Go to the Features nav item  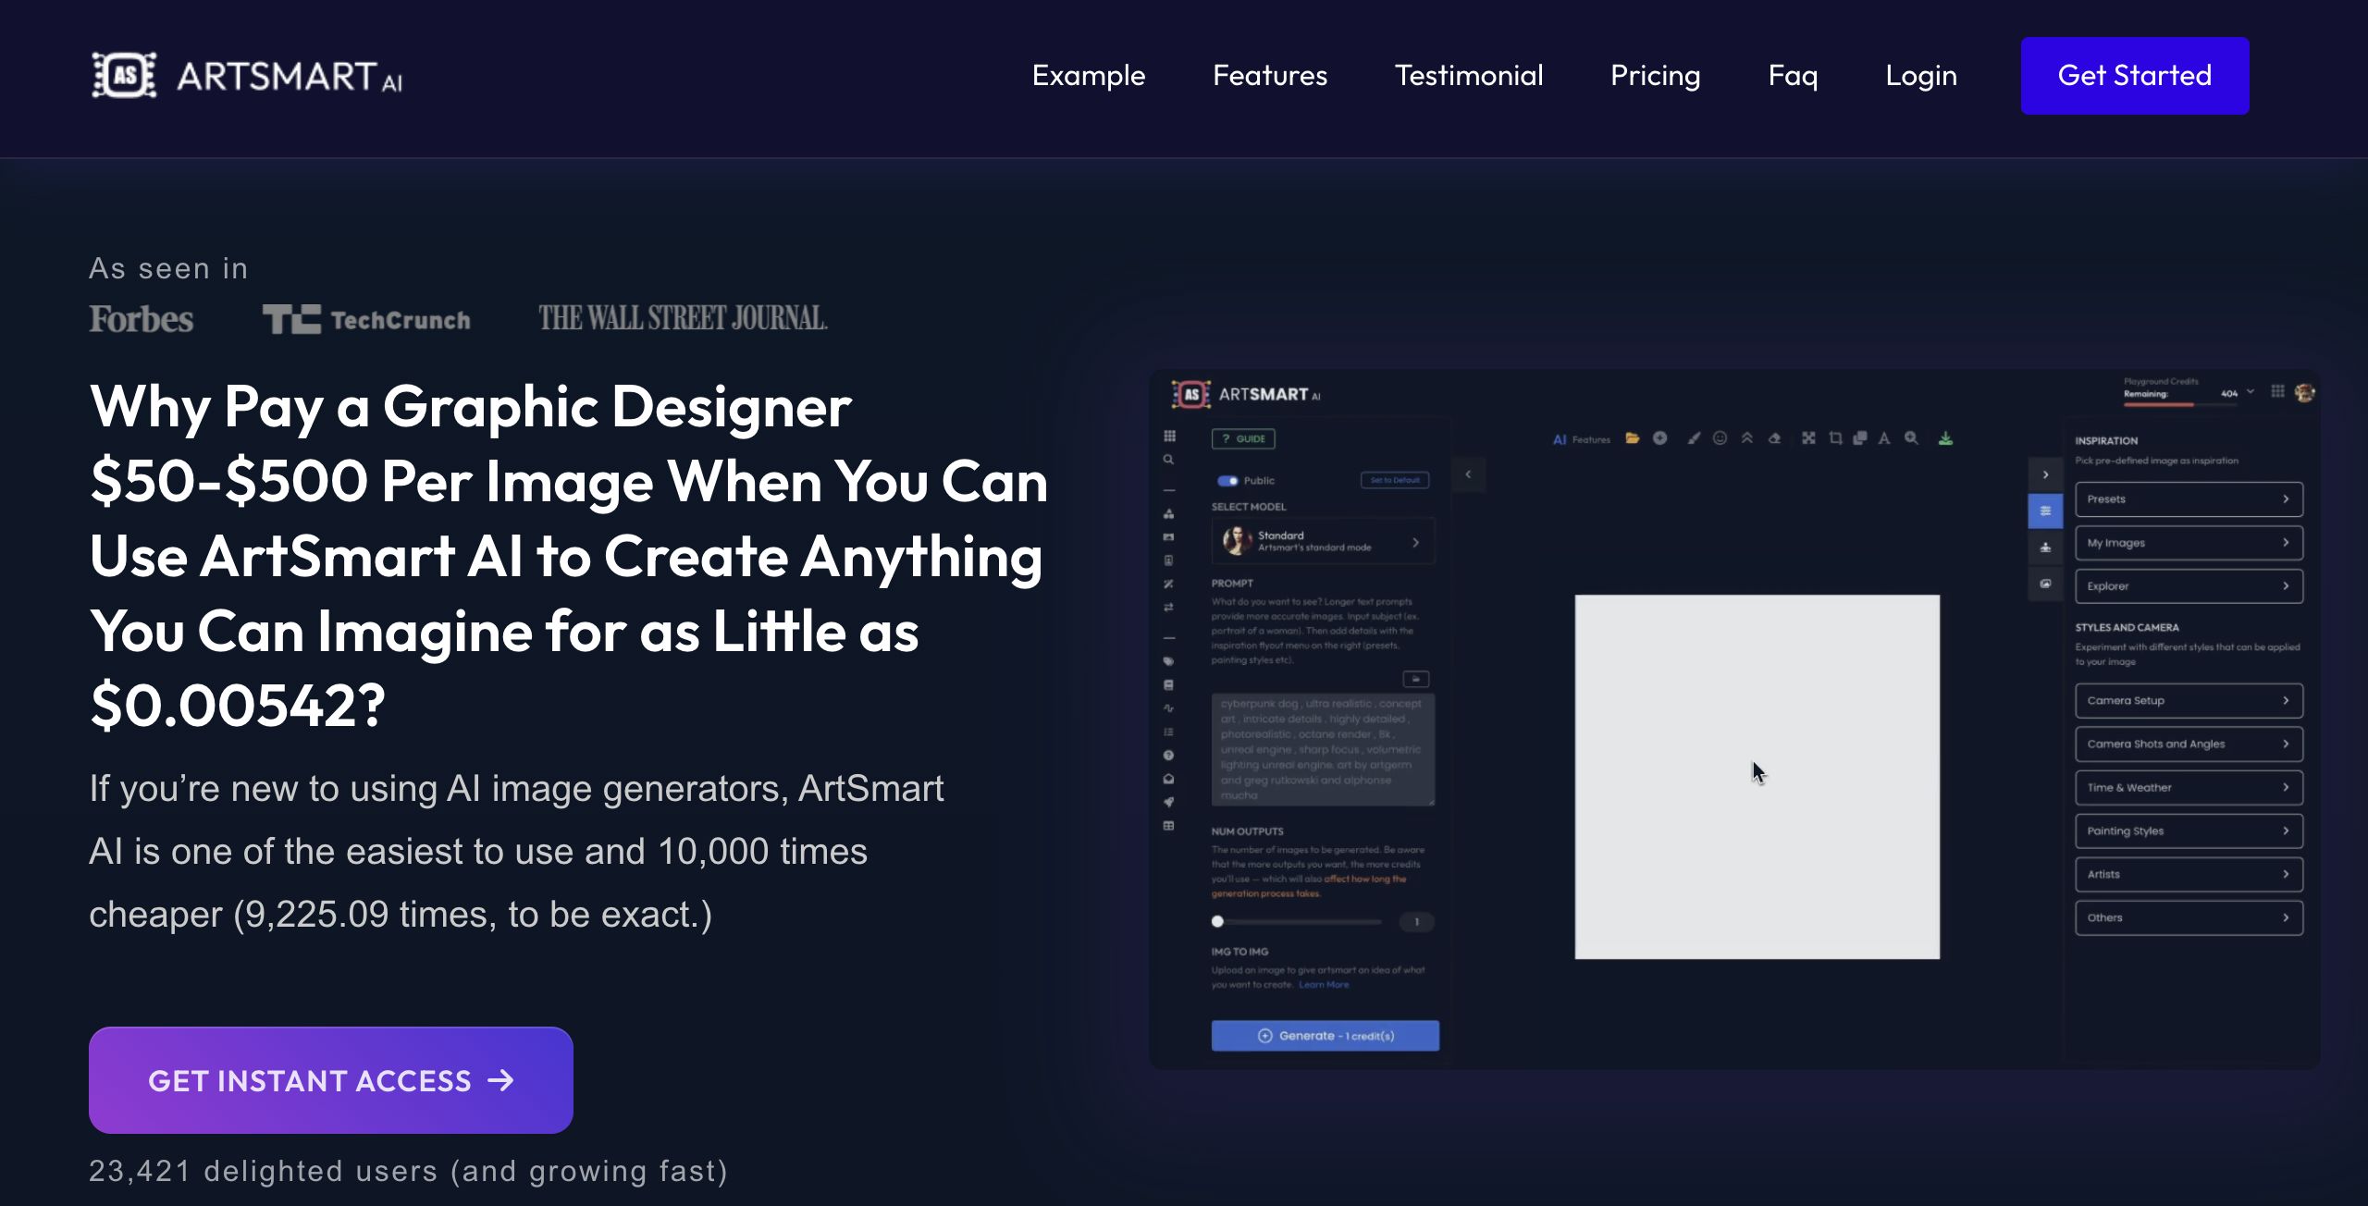1269,76
